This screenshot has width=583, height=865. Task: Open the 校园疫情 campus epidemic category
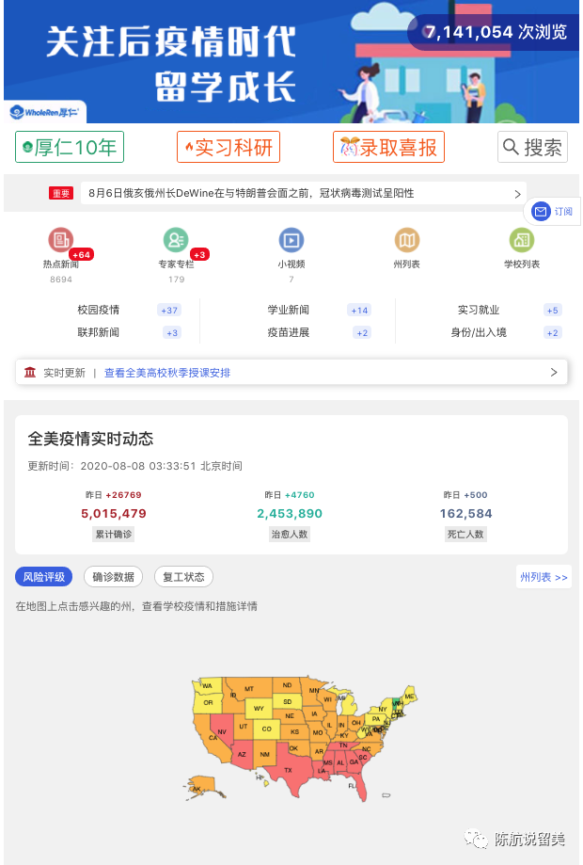[100, 310]
